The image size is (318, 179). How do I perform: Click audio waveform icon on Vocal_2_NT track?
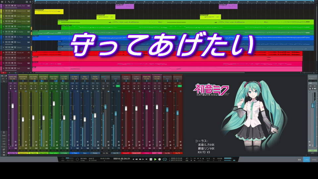tap(28, 58)
